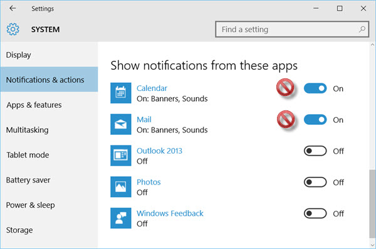Go back with the arrow icon
This screenshot has width=376, height=249.
click(13, 8)
